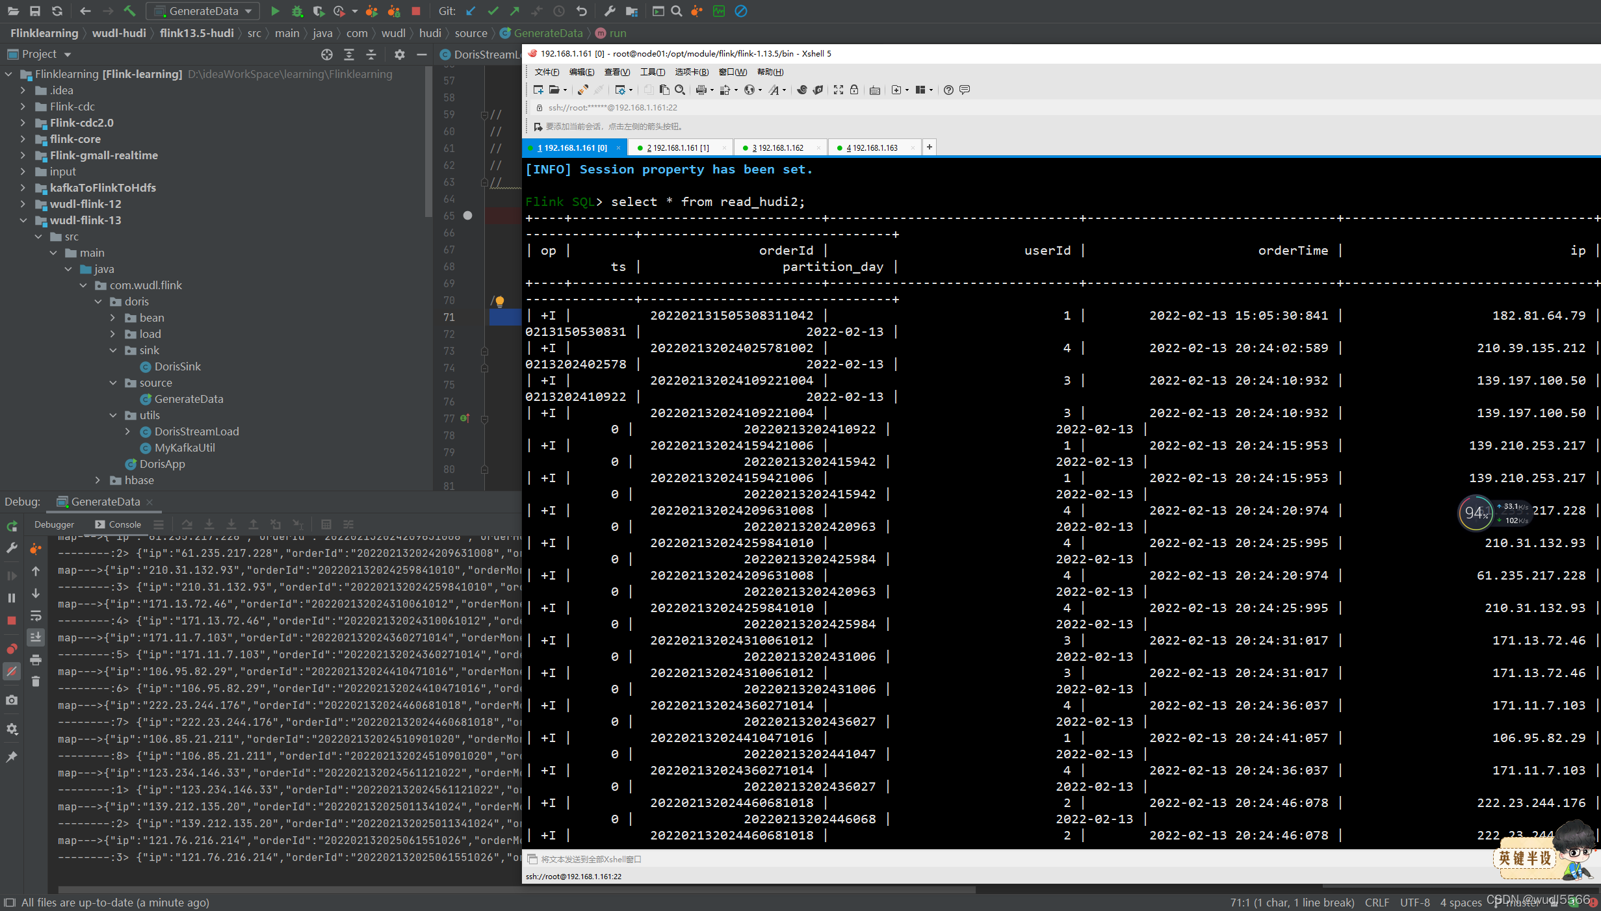
Task: Click the horizontal scrollbar in Debug console
Action: [x=517, y=890]
